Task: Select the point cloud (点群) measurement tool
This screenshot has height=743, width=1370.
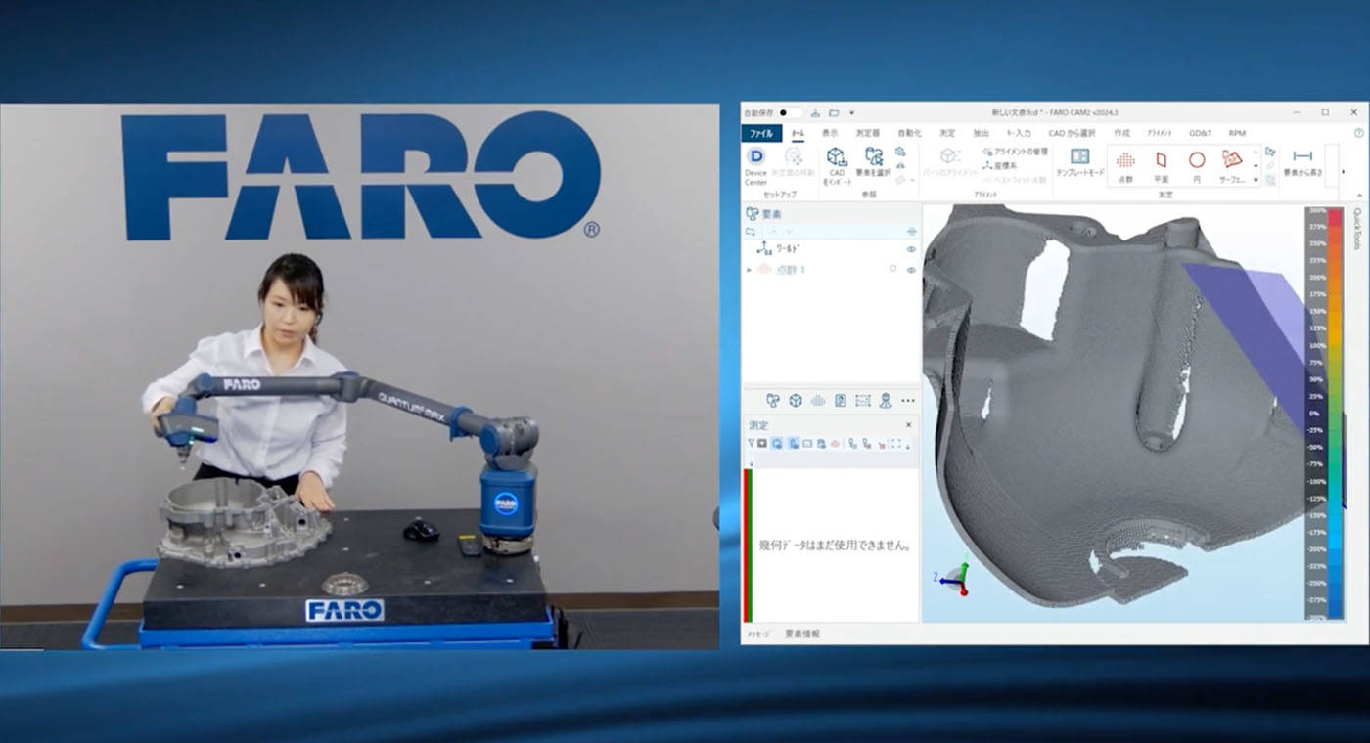Action: pos(1125,163)
